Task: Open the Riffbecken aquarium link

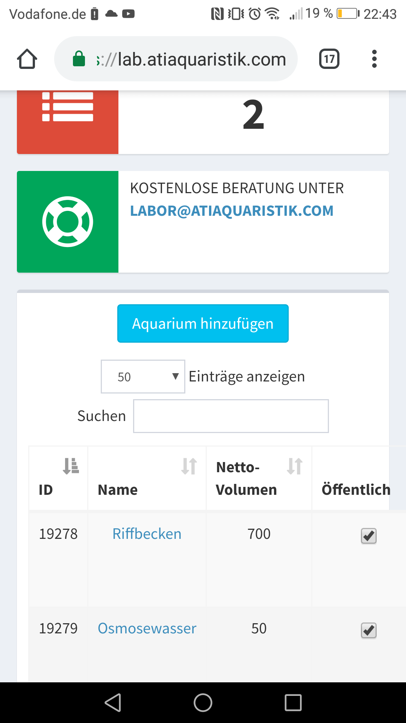Action: pos(147,534)
